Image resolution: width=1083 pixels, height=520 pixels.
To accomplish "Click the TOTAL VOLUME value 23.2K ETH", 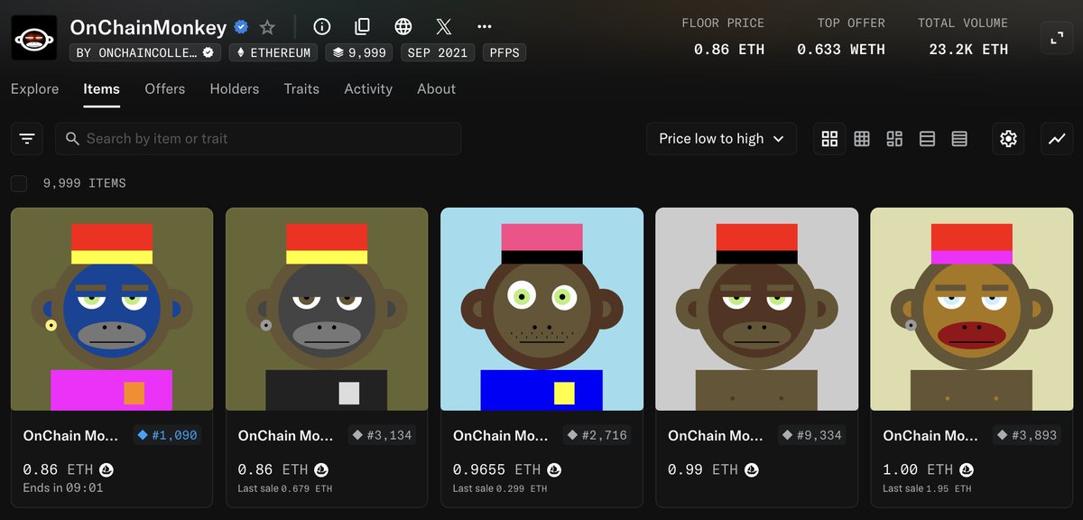I will [968, 49].
